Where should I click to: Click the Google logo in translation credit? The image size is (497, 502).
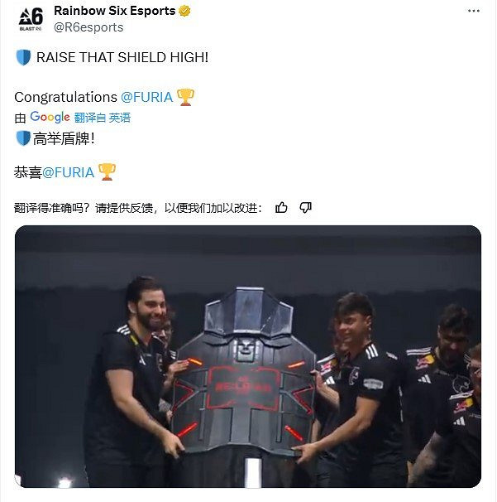[50, 117]
